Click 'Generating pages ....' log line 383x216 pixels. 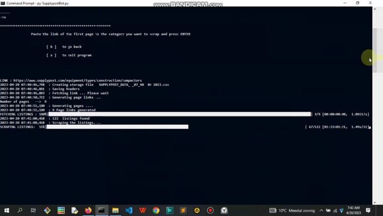(47, 106)
